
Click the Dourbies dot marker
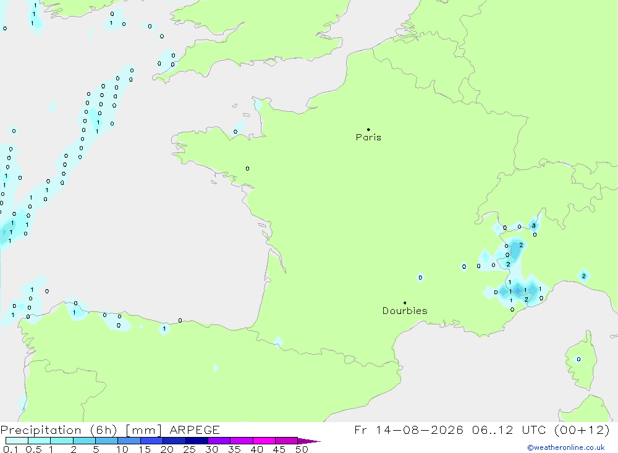click(x=405, y=303)
